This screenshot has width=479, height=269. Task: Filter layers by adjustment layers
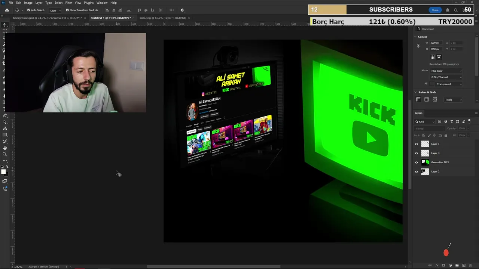click(x=446, y=121)
